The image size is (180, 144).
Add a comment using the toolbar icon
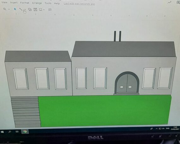pos(50,9)
